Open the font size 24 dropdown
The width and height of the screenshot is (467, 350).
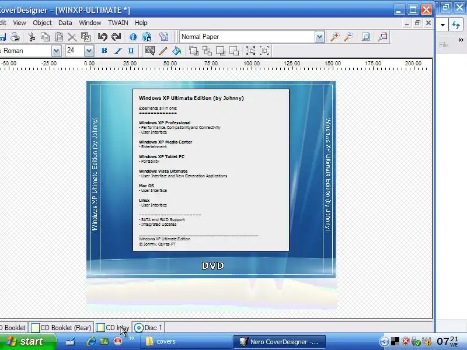(x=89, y=51)
